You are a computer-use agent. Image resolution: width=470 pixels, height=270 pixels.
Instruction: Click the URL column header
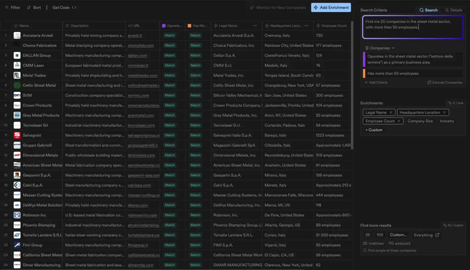pyautogui.click(x=143, y=26)
